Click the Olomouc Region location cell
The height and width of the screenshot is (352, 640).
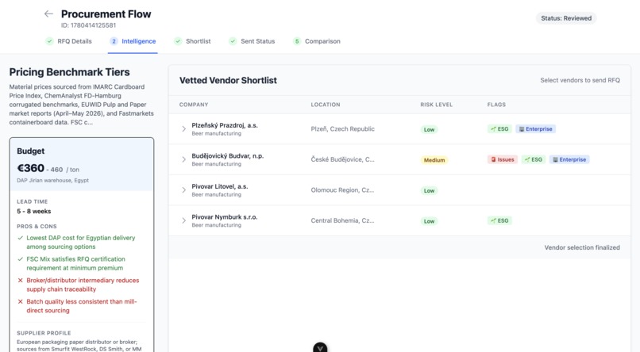[x=342, y=189]
